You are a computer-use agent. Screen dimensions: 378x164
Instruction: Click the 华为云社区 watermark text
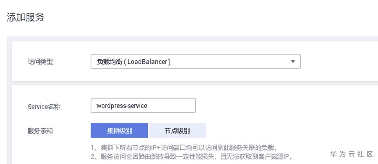click(x=351, y=154)
